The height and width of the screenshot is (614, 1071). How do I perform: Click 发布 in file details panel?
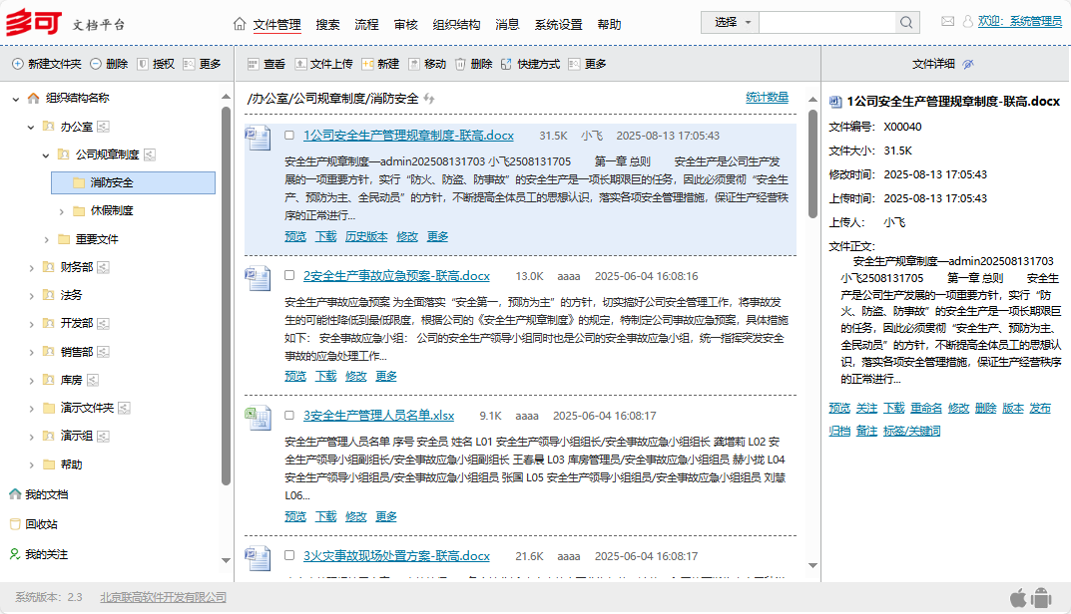click(1040, 408)
